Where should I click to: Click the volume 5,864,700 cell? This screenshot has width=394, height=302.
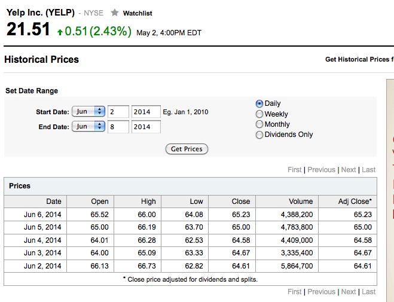click(x=287, y=266)
